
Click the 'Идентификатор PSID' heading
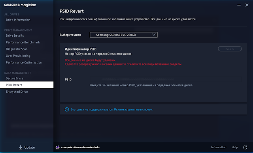tap(81, 49)
